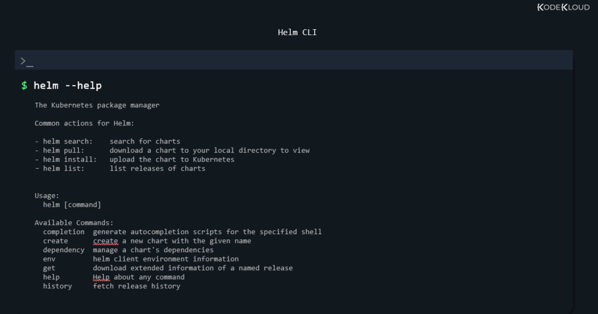Click the Available Commands heading

point(74,223)
